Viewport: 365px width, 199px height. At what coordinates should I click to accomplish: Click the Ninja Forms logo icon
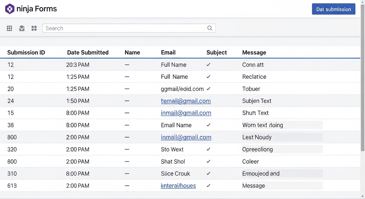point(10,9)
